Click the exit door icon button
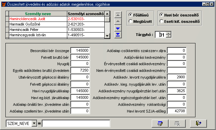 tap(199, 124)
